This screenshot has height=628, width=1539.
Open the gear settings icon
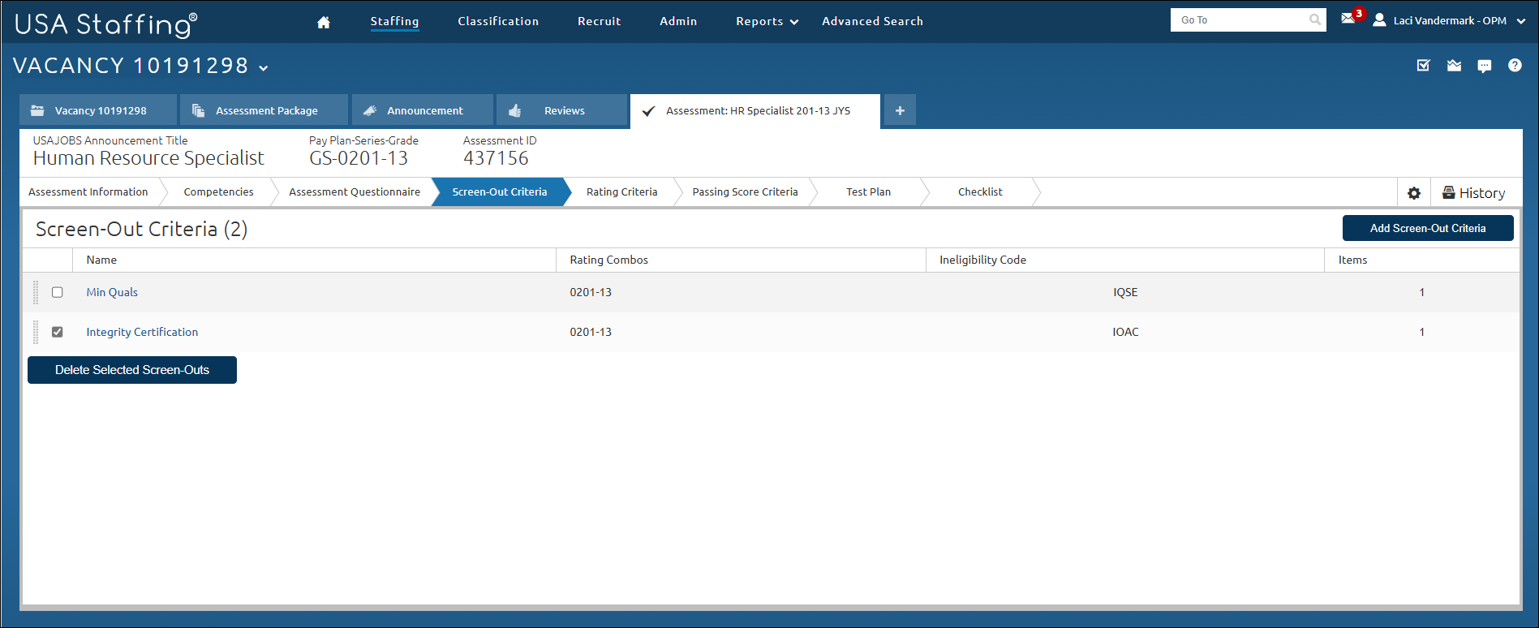pos(1414,193)
